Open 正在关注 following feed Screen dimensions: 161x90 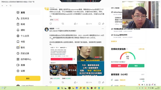click(28, 18)
